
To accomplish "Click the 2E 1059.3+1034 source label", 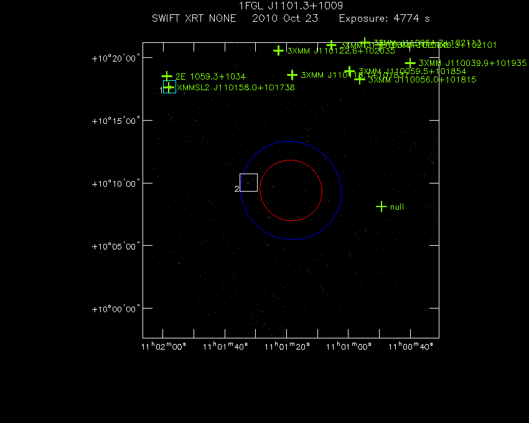I will coord(210,77).
